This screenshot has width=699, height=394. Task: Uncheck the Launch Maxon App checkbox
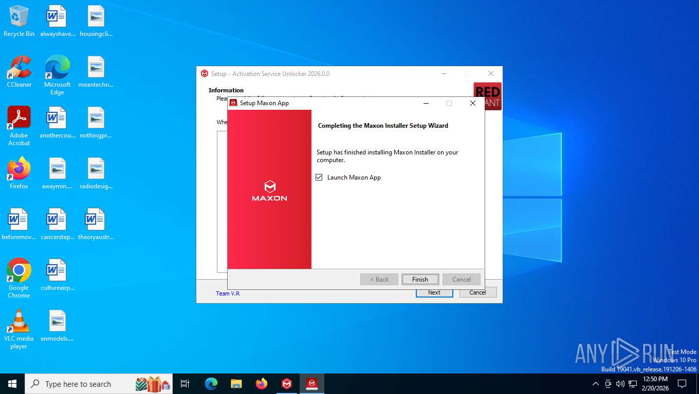pos(319,178)
